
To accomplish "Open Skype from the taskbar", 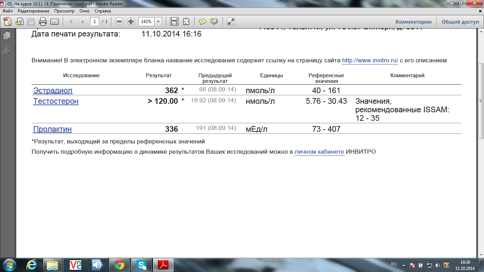I will [x=141, y=265].
